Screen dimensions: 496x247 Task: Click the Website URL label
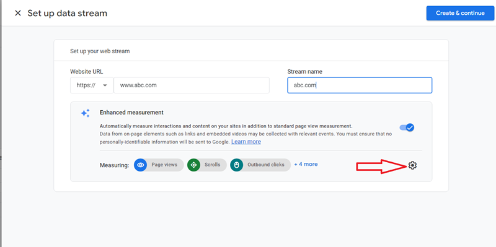coord(87,71)
